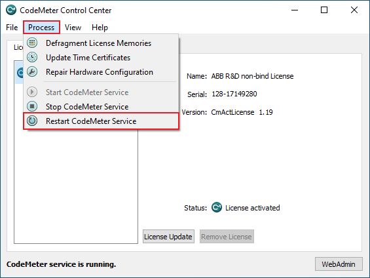
Task: Click the Update Time Certificates clock icon
Action: click(x=32, y=57)
